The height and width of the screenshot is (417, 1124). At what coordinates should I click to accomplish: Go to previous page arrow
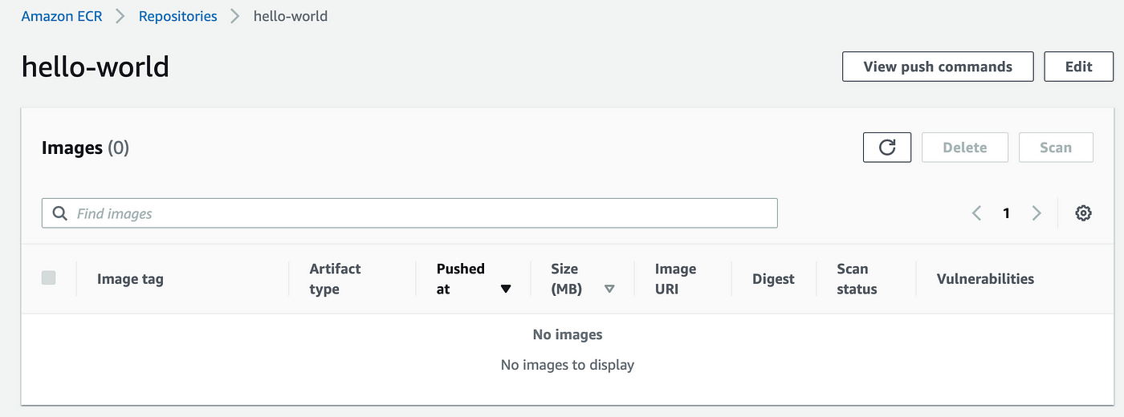976,213
